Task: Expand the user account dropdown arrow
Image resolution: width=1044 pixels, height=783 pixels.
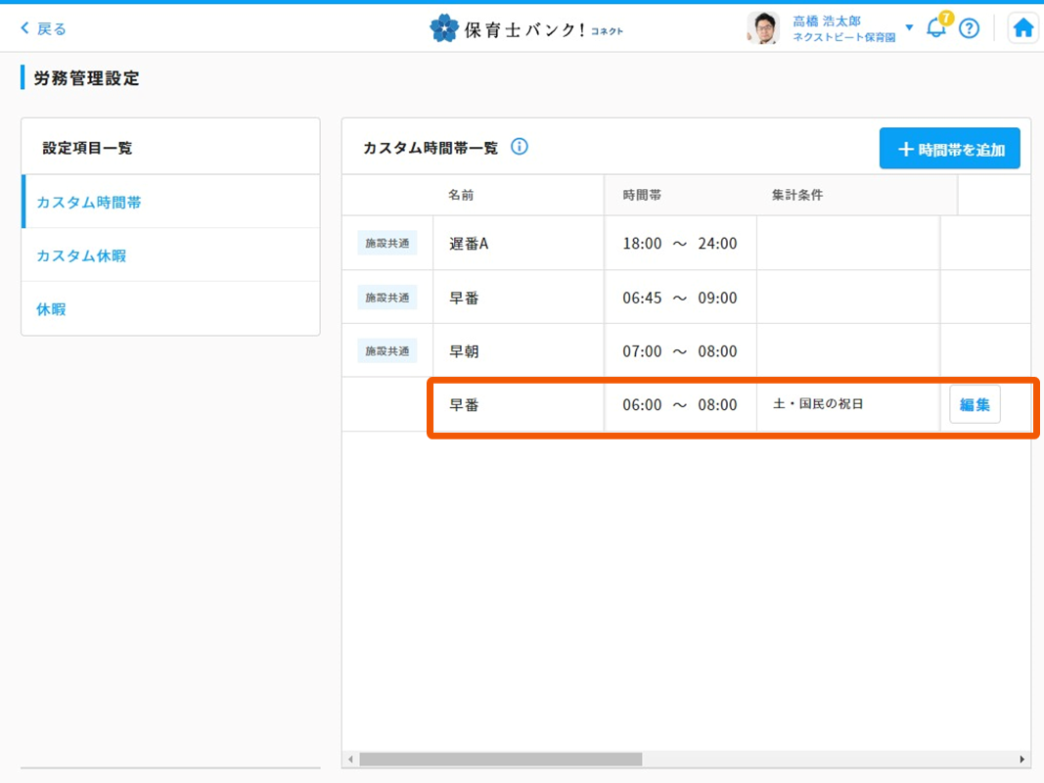Action: [x=909, y=27]
